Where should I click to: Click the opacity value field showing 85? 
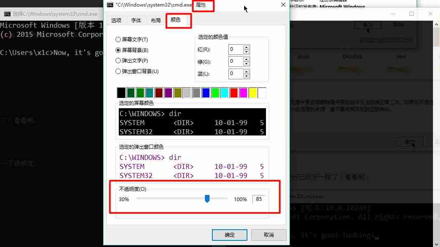click(x=258, y=199)
